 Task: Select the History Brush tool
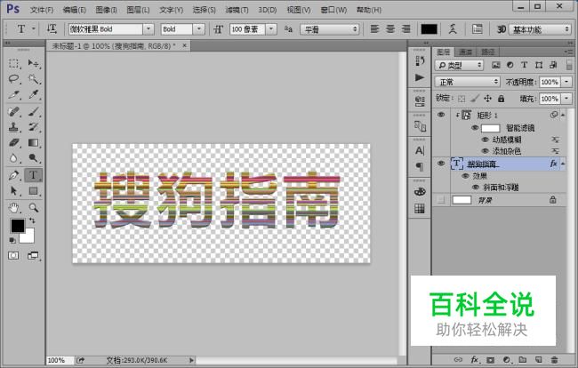coord(34,127)
